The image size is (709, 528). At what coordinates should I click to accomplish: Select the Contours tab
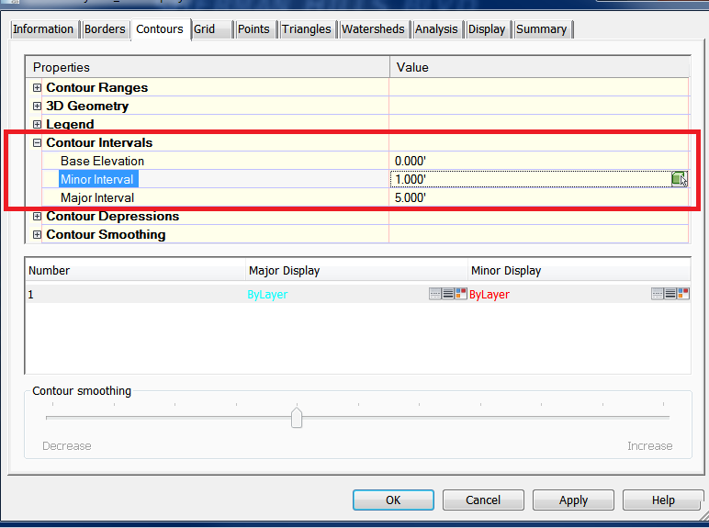click(160, 29)
